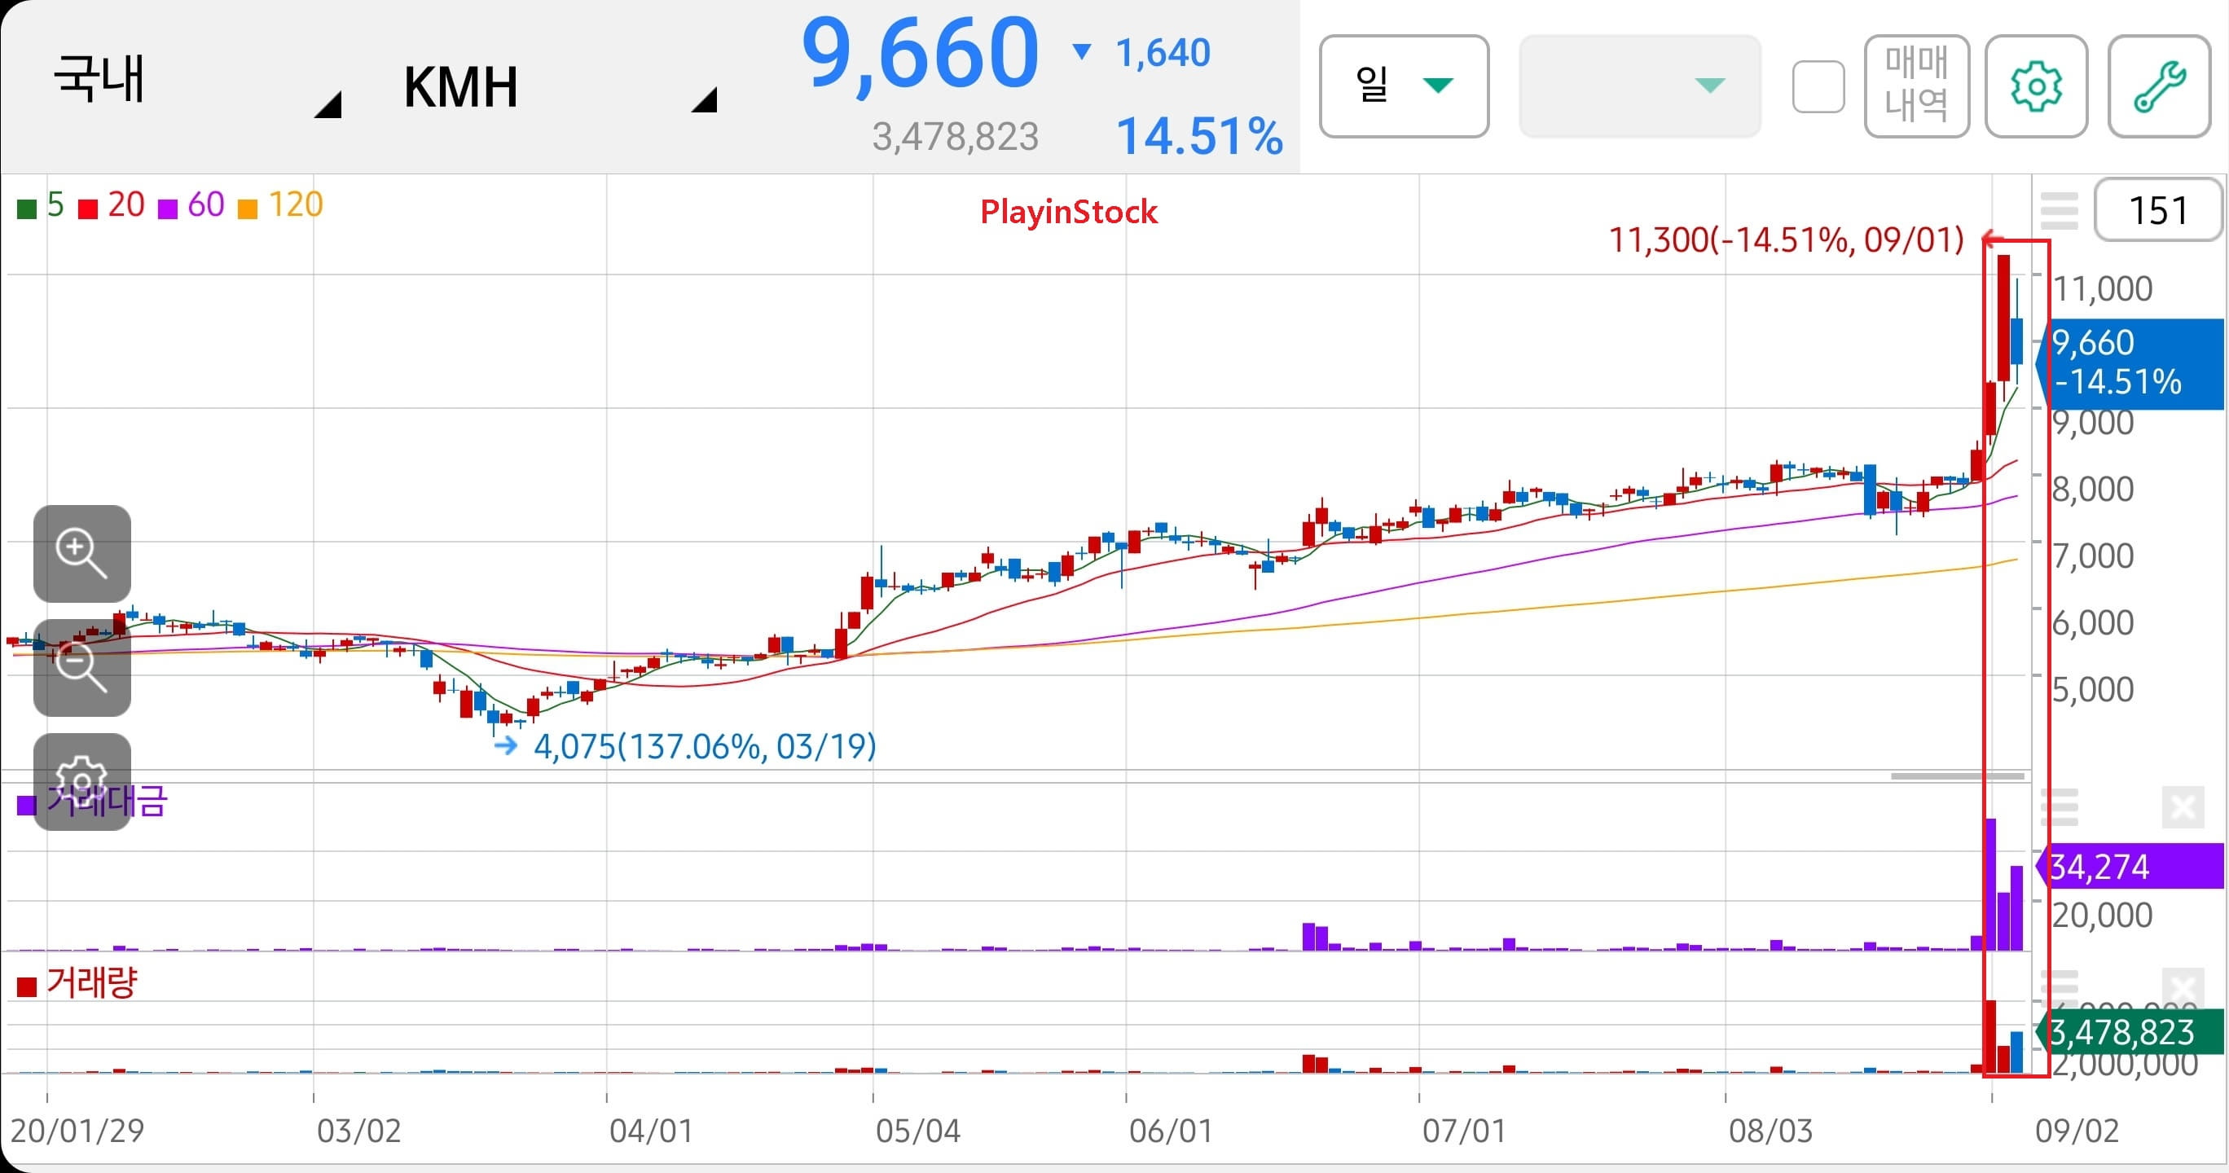Zoom out the chart with the magnifier minus icon

pos(82,668)
